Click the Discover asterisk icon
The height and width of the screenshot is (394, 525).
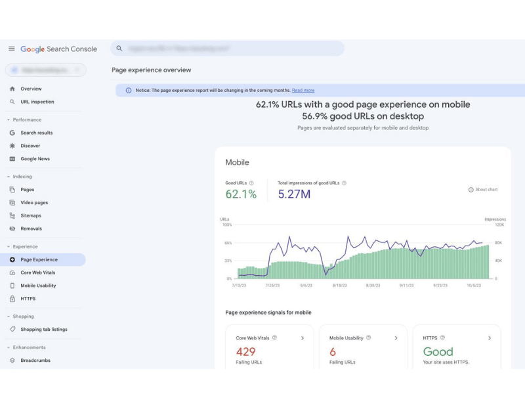12,146
